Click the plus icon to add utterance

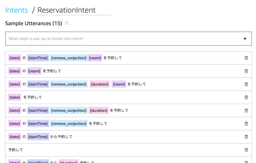click(245, 39)
